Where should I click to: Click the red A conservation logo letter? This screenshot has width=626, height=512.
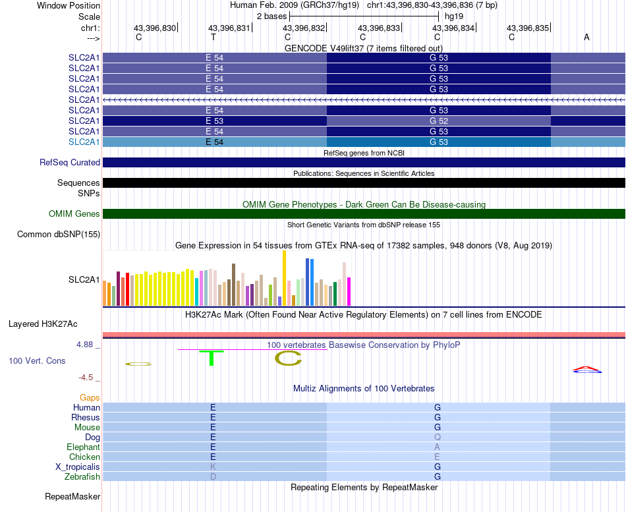tap(586, 368)
